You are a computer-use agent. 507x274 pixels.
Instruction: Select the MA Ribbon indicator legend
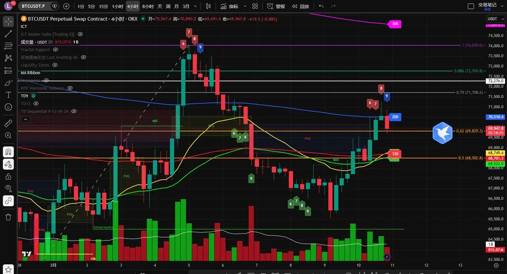click(30, 73)
